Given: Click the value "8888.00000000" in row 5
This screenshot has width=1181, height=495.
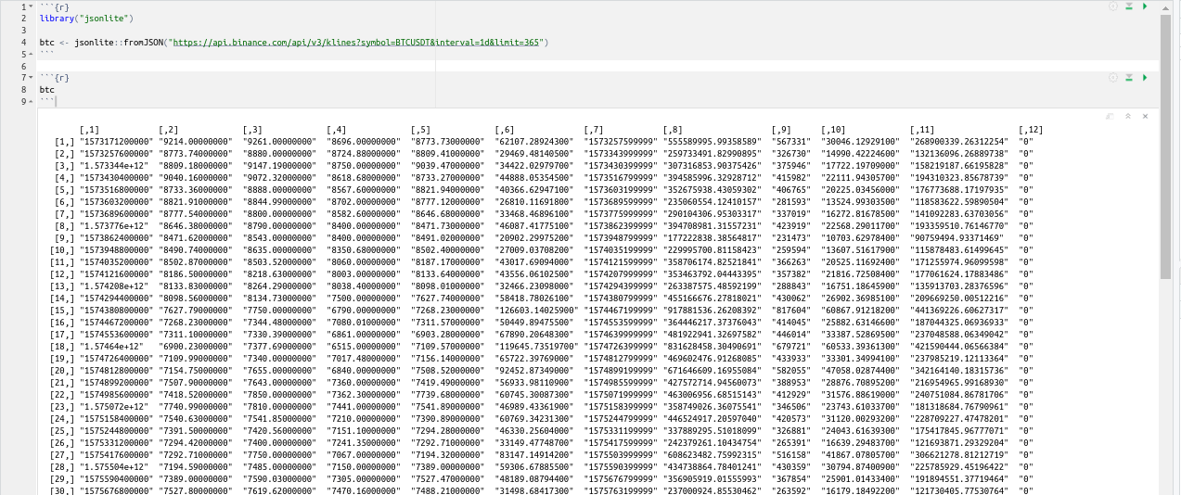Looking at the screenshot, I should tap(279, 190).
